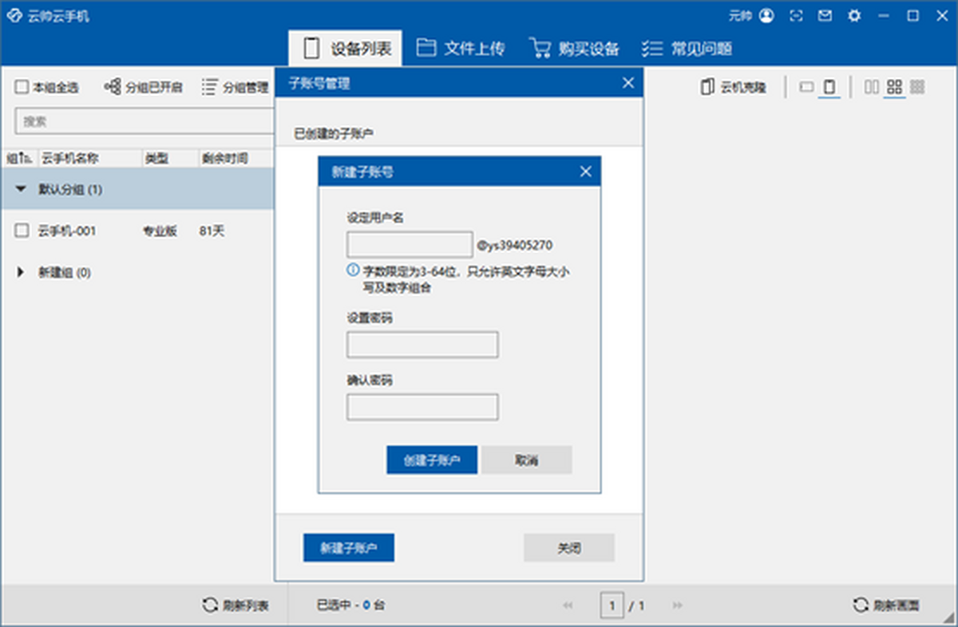The width and height of the screenshot is (958, 627).
Task: Expand the 新建组 (0) group
Action: (20, 272)
